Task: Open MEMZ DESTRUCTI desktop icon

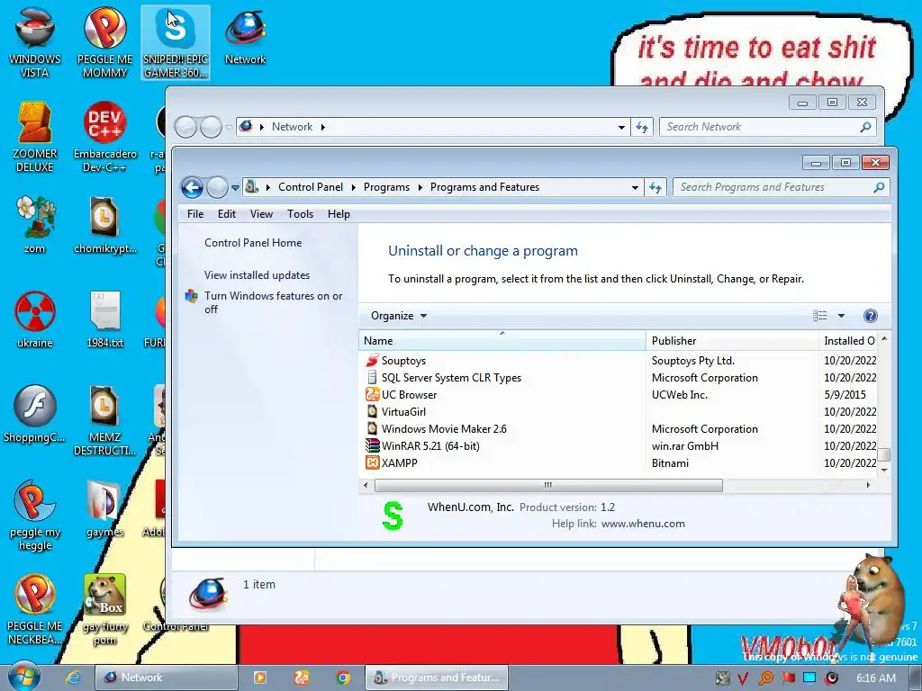Action: (x=104, y=421)
